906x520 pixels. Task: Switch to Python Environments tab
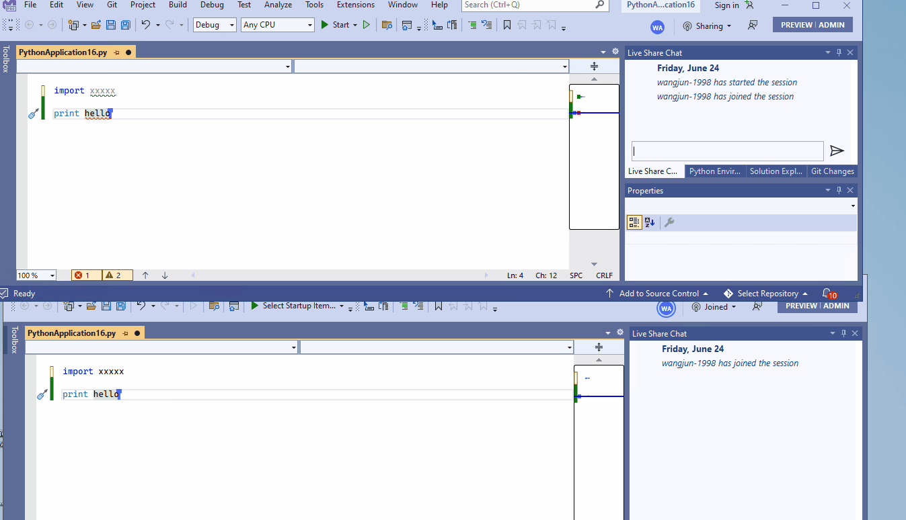click(x=715, y=171)
